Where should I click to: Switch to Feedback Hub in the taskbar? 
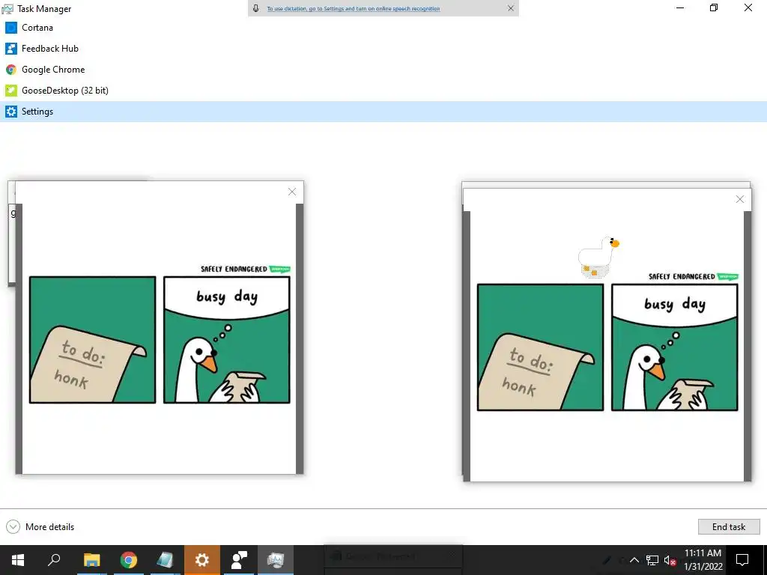tap(239, 560)
